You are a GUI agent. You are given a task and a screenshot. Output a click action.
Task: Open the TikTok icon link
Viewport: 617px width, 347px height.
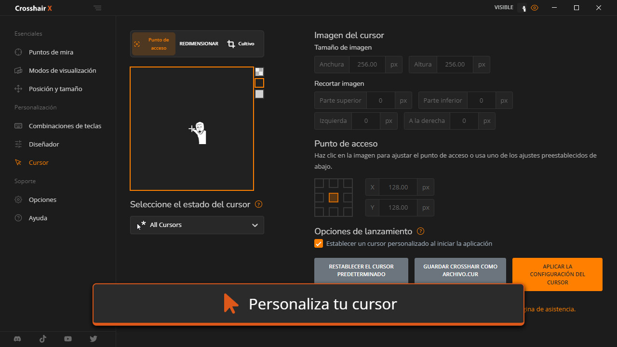coord(43,339)
